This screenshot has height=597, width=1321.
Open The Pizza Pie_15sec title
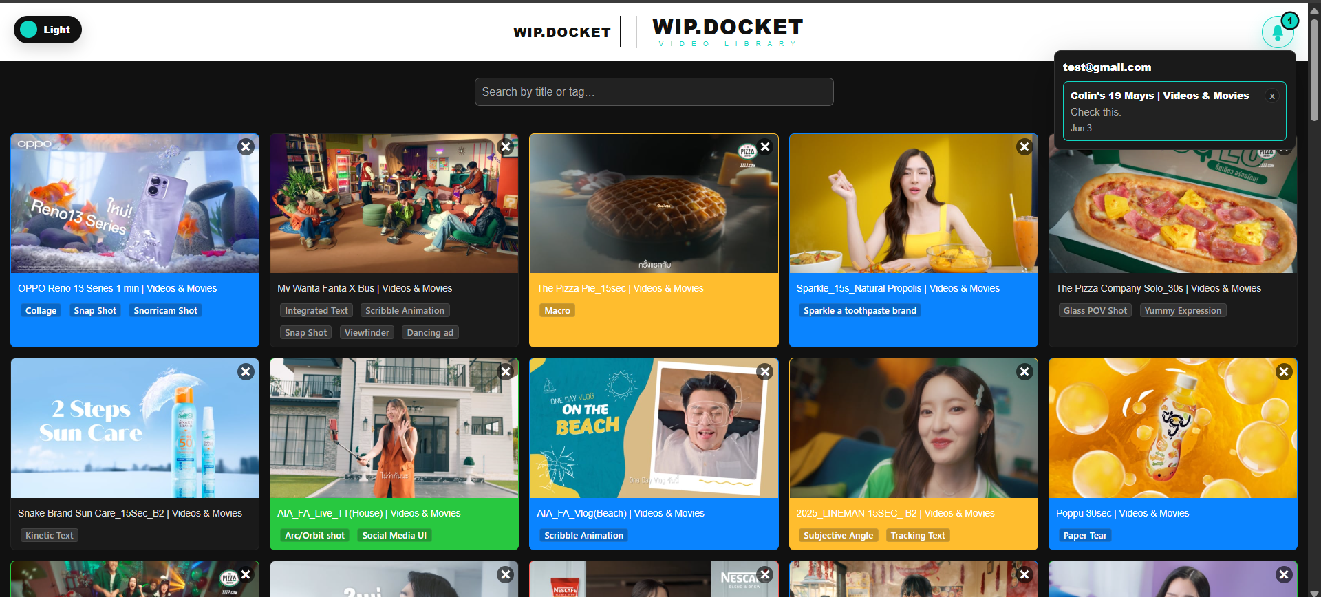pos(620,288)
